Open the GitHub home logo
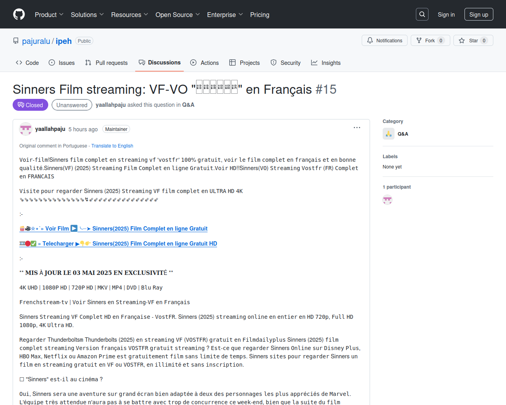Viewport: 506px width, 405px height. tap(19, 14)
